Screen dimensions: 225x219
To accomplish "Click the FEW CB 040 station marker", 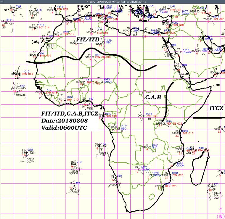I will (102, 57).
